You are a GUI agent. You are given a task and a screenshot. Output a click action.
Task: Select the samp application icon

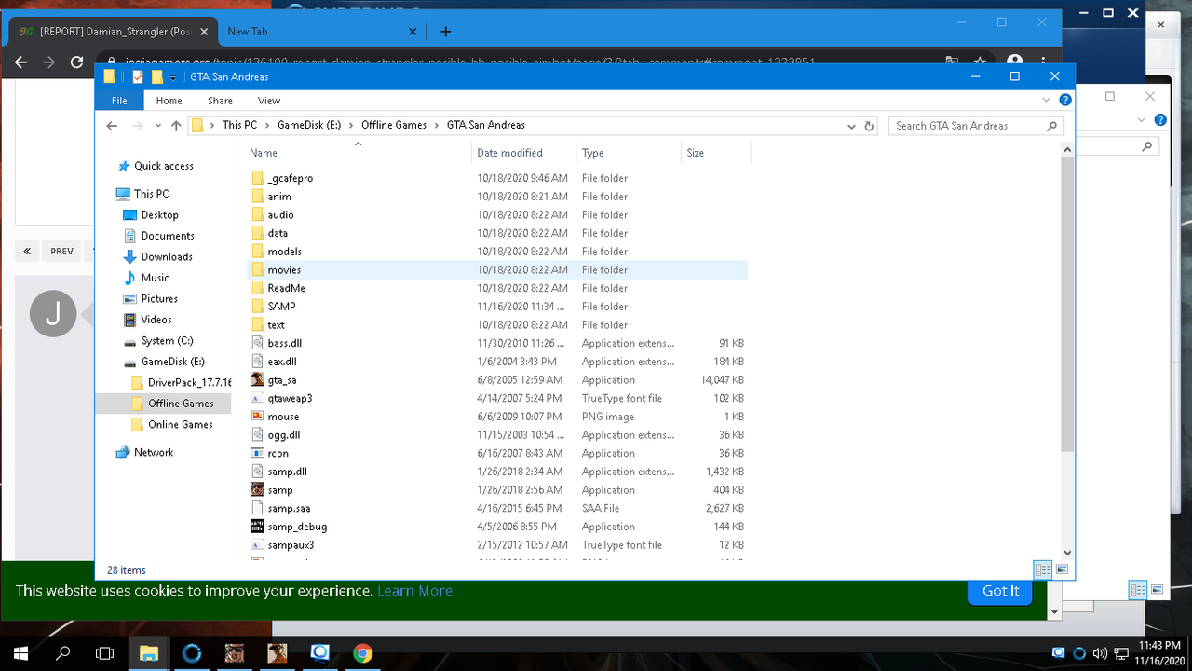pyautogui.click(x=258, y=490)
